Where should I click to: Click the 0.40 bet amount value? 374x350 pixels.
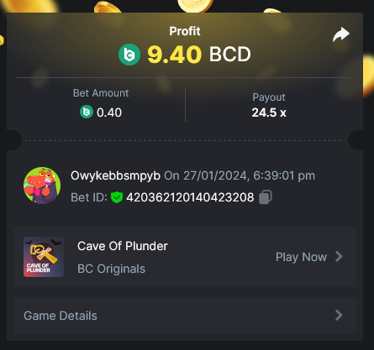click(x=109, y=112)
